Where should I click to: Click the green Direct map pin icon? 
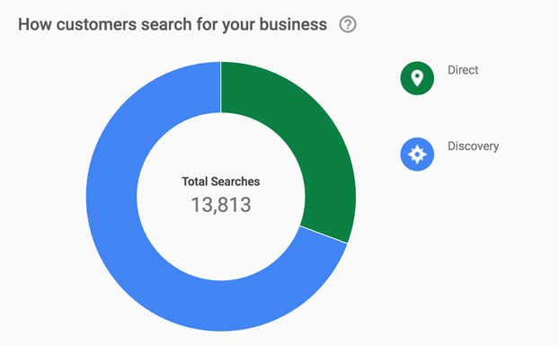coord(417,78)
